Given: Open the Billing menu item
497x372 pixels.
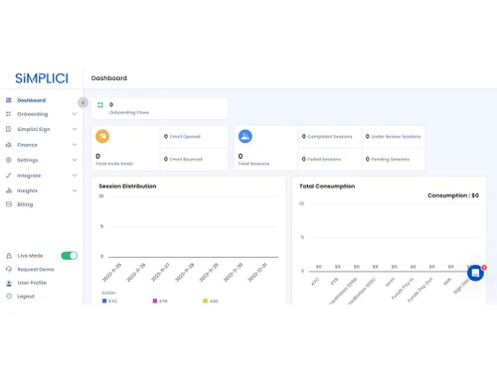Looking at the screenshot, I should (x=25, y=204).
